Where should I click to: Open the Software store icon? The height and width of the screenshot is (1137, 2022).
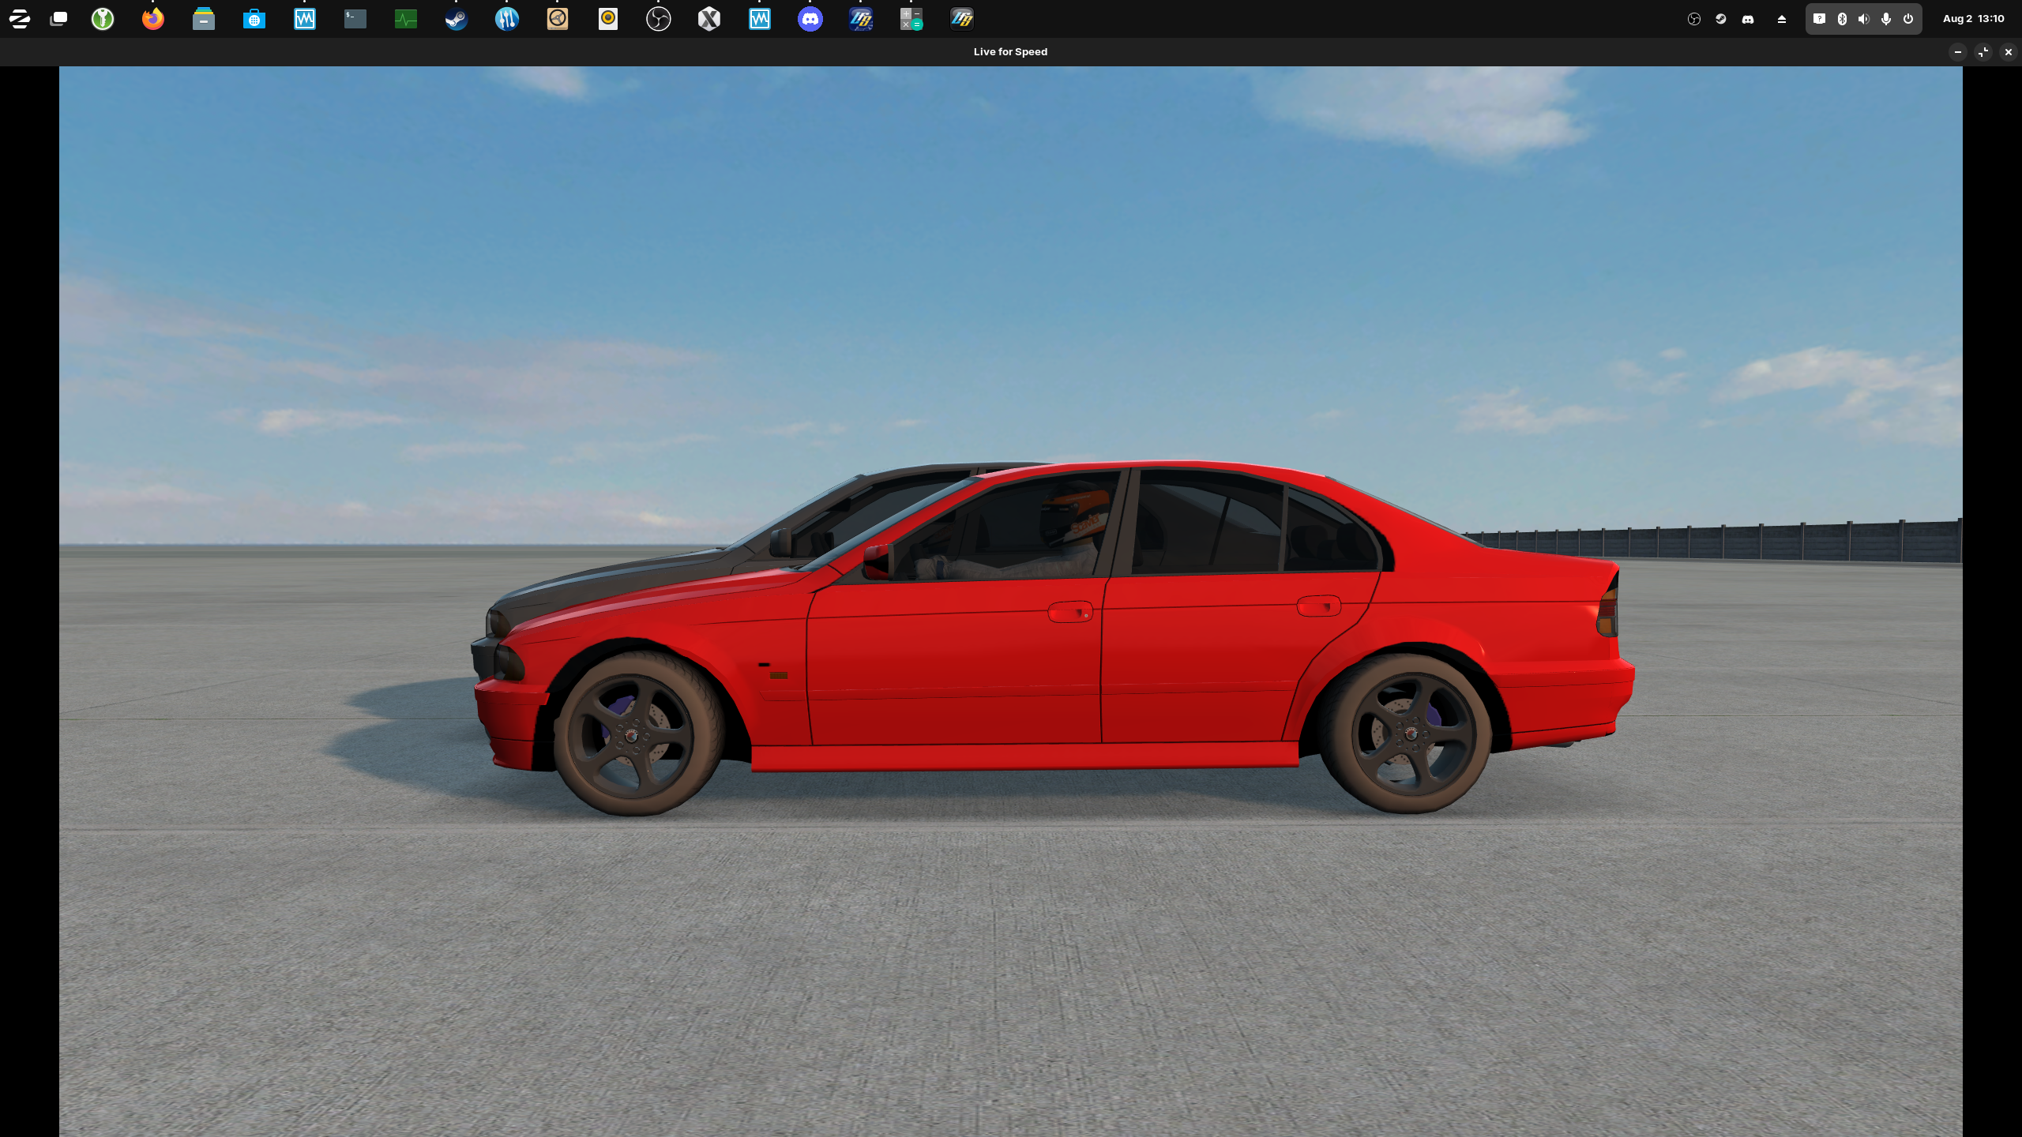coord(254,19)
